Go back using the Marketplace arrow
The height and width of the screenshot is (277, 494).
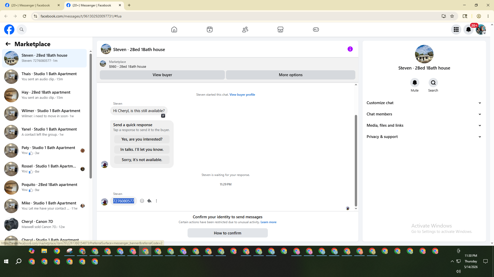pos(8,44)
